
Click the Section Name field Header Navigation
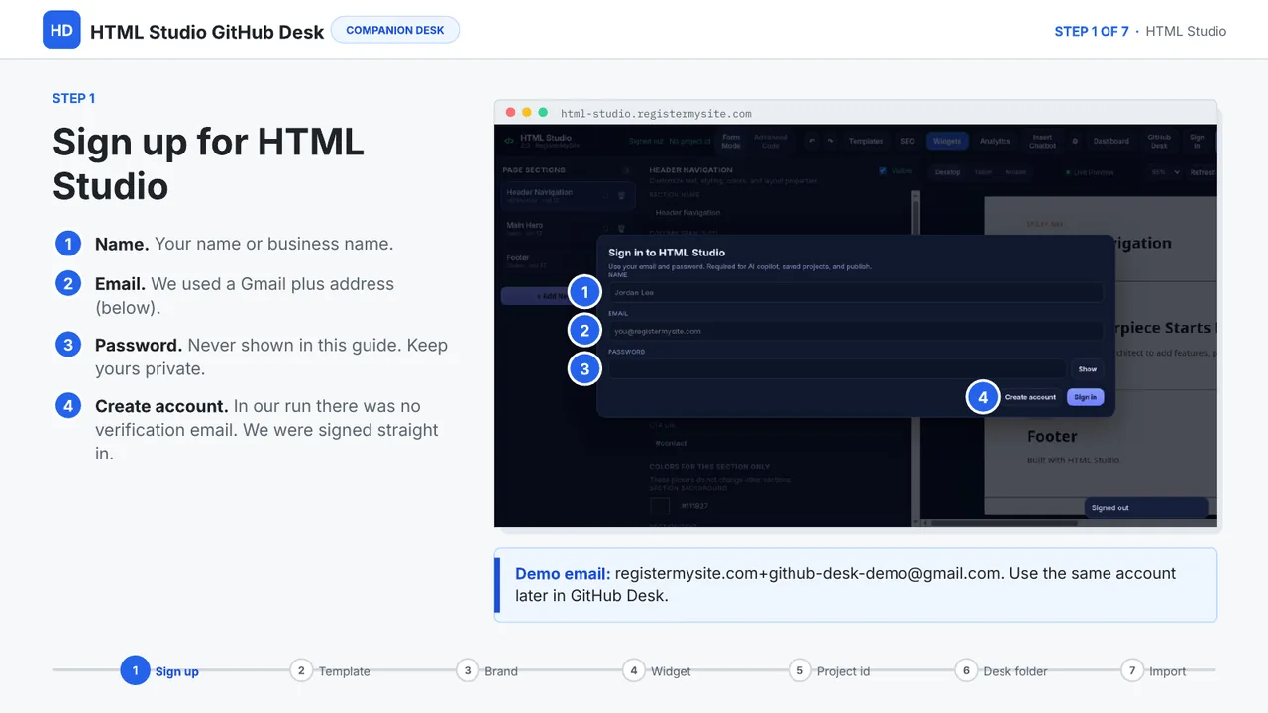(x=775, y=212)
